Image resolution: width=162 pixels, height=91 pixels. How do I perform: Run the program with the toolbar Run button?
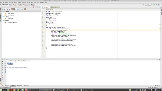coord(152,5)
